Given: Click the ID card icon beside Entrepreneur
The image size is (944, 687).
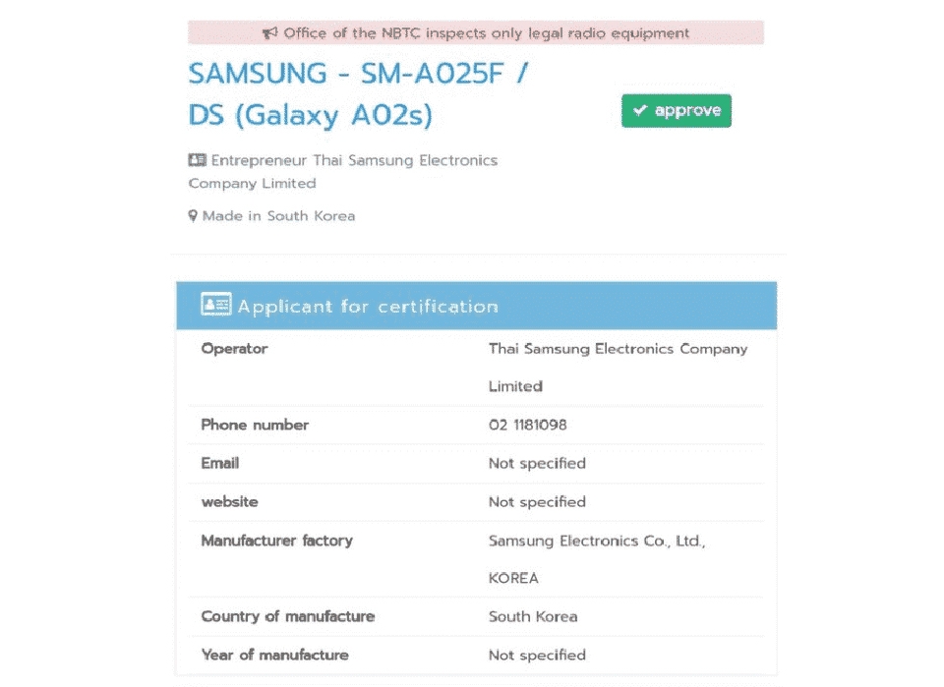Looking at the screenshot, I should 197,160.
